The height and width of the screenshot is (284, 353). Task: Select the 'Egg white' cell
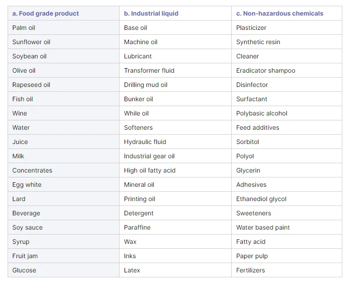[x=27, y=185]
